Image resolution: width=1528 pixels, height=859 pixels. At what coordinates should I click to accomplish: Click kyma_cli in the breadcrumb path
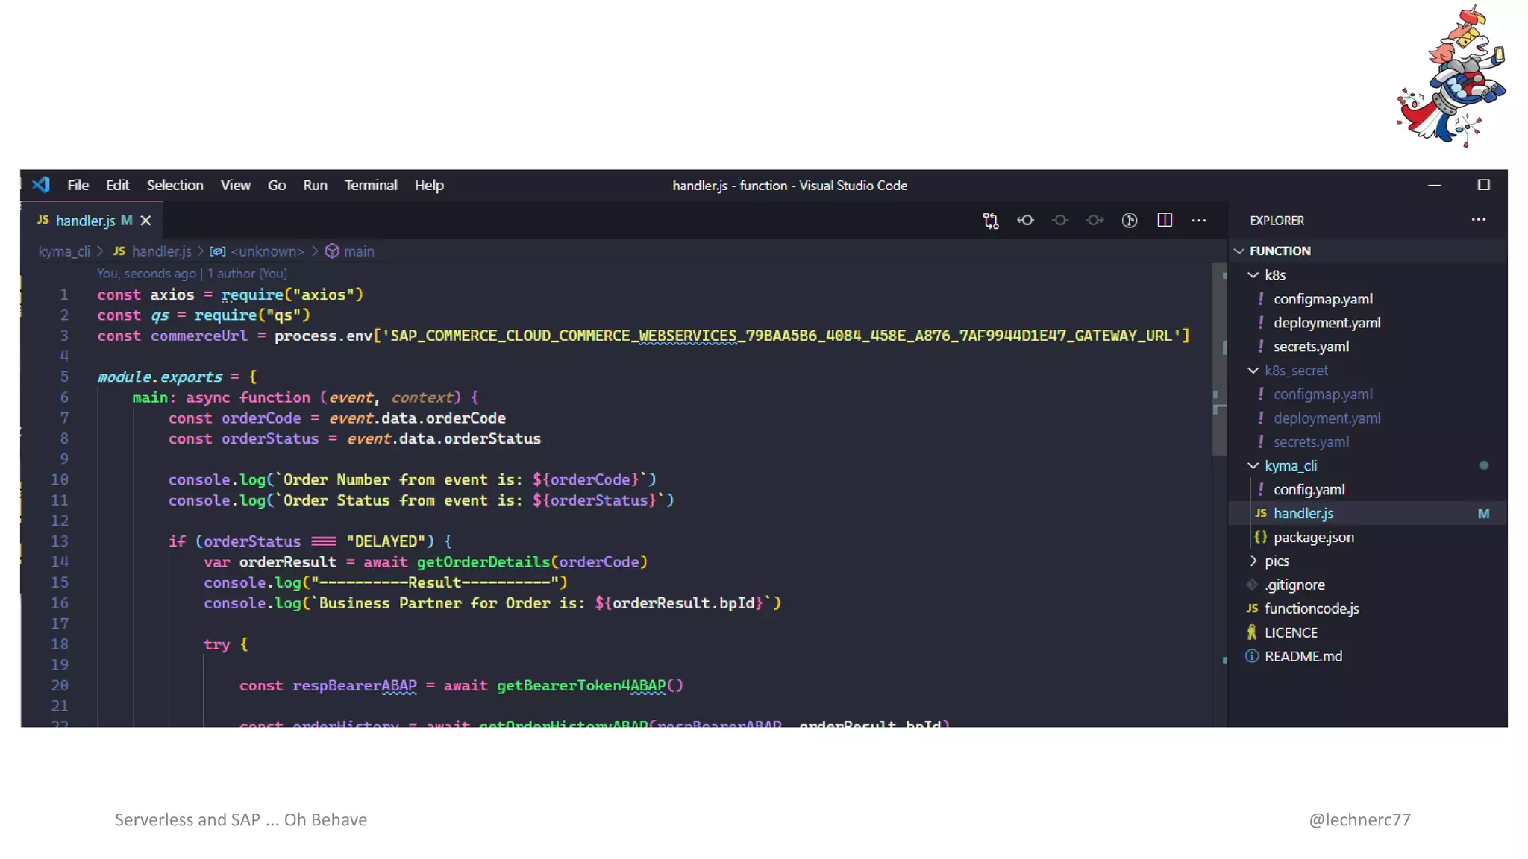coord(64,251)
